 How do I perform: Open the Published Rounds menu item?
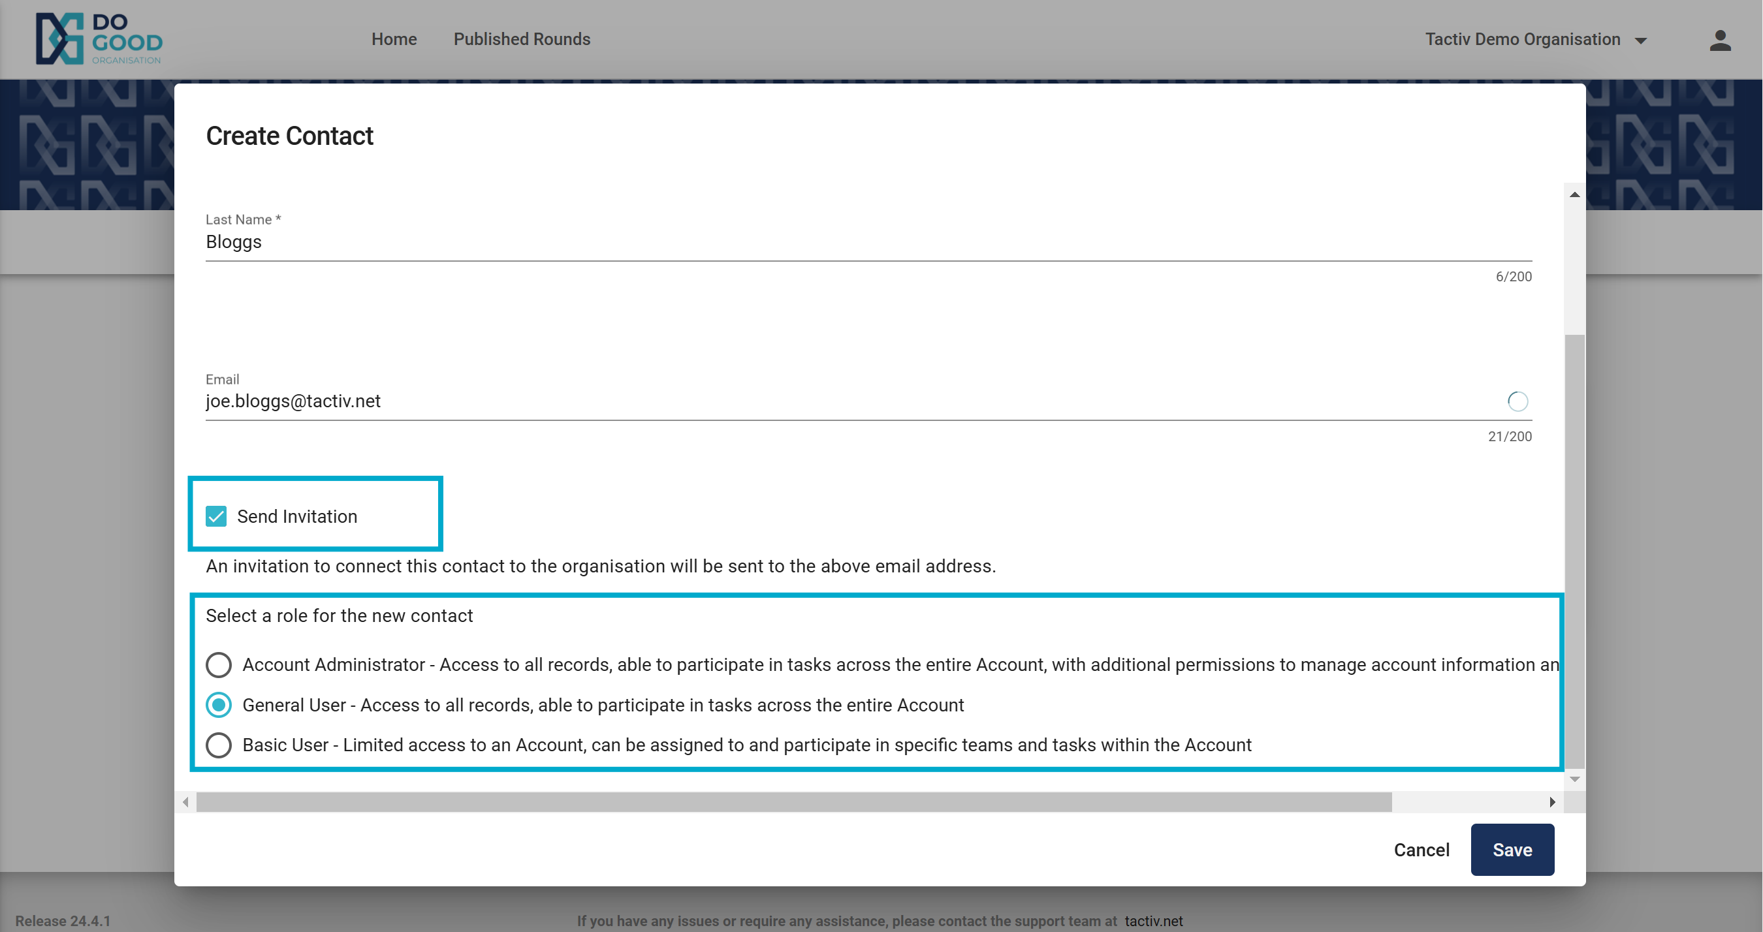(522, 40)
